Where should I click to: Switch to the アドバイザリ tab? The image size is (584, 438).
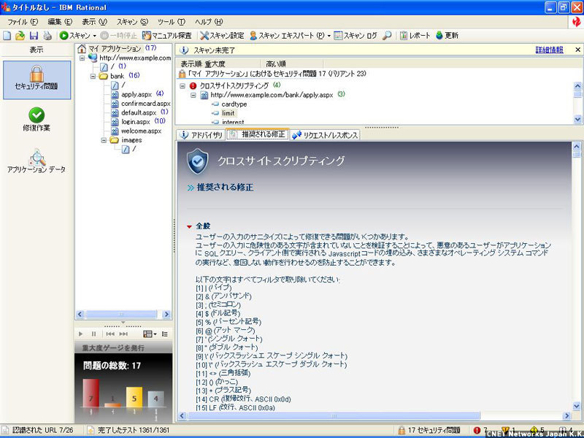200,135
